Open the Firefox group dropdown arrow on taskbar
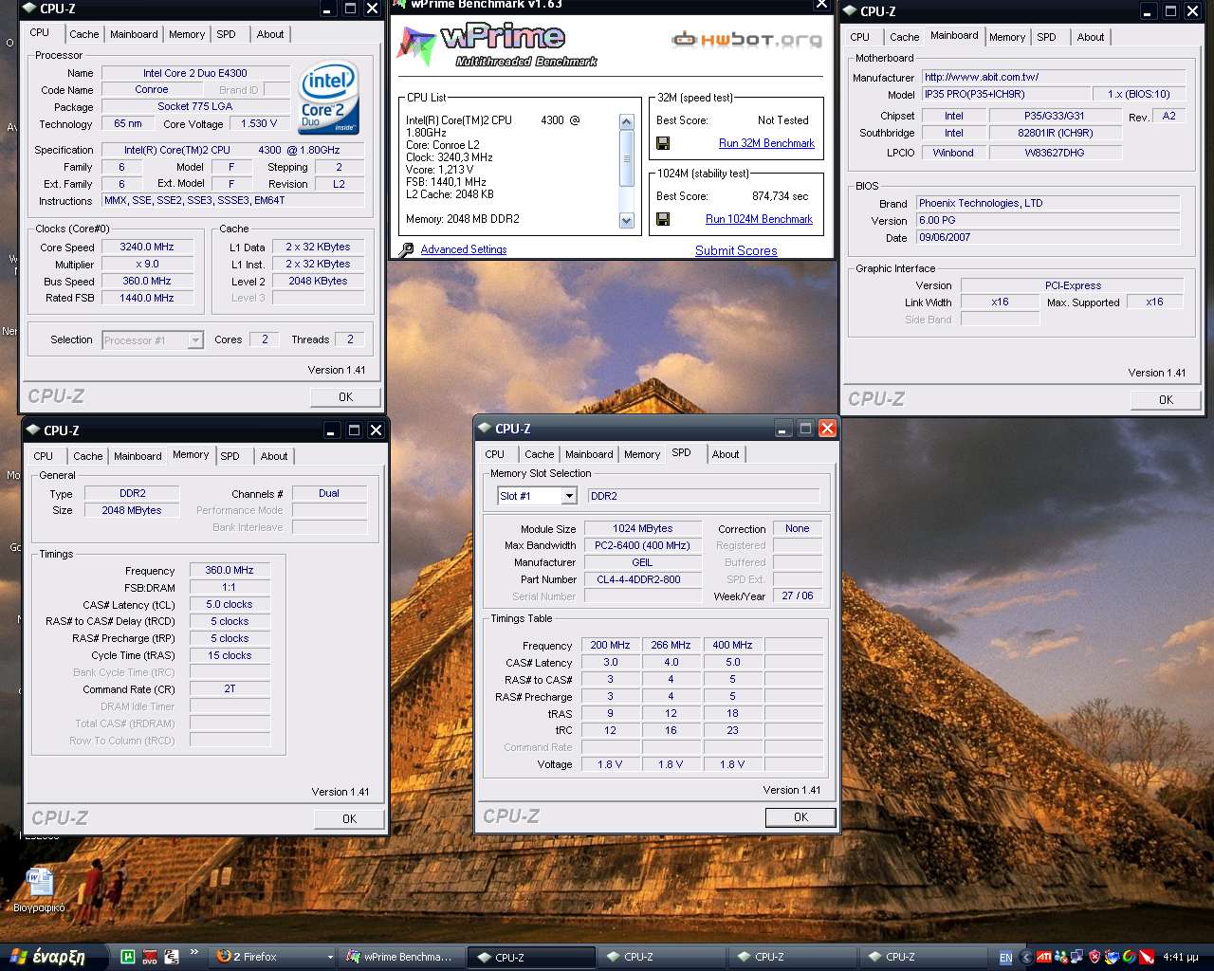The image size is (1214, 971). (x=330, y=958)
